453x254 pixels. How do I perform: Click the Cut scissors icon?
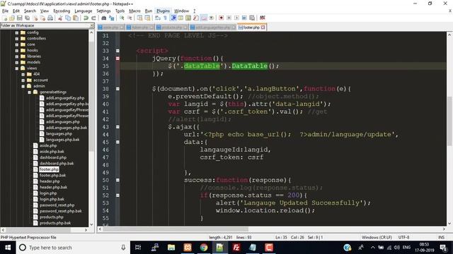[x=60, y=18]
